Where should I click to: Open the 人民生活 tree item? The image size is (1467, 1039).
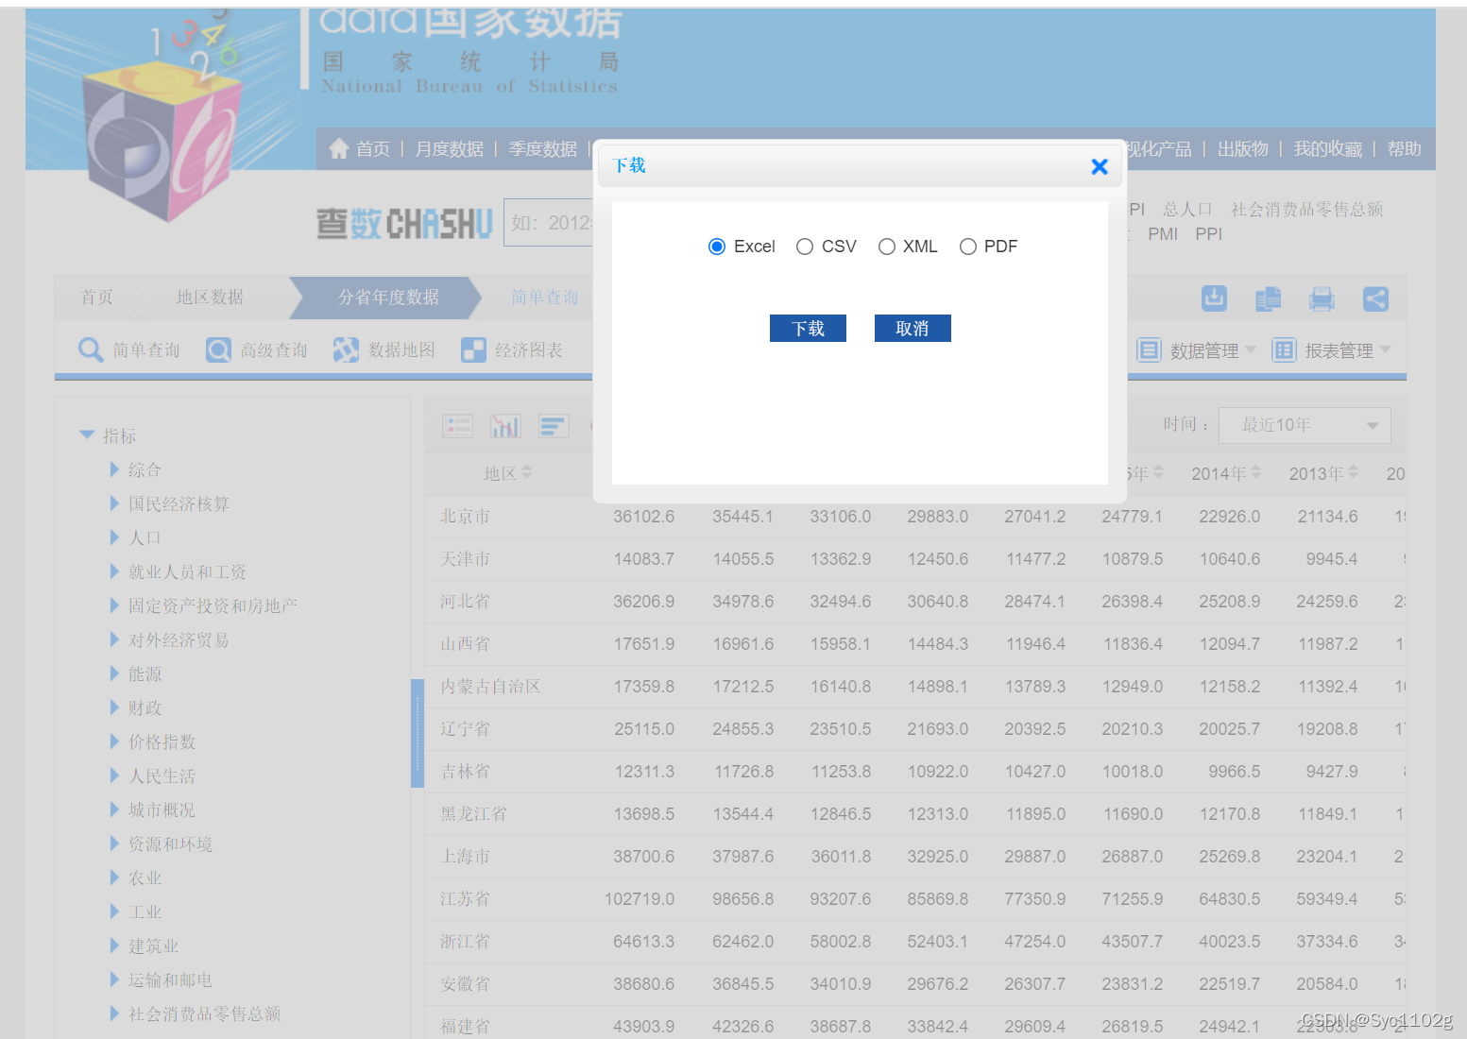pos(162,775)
